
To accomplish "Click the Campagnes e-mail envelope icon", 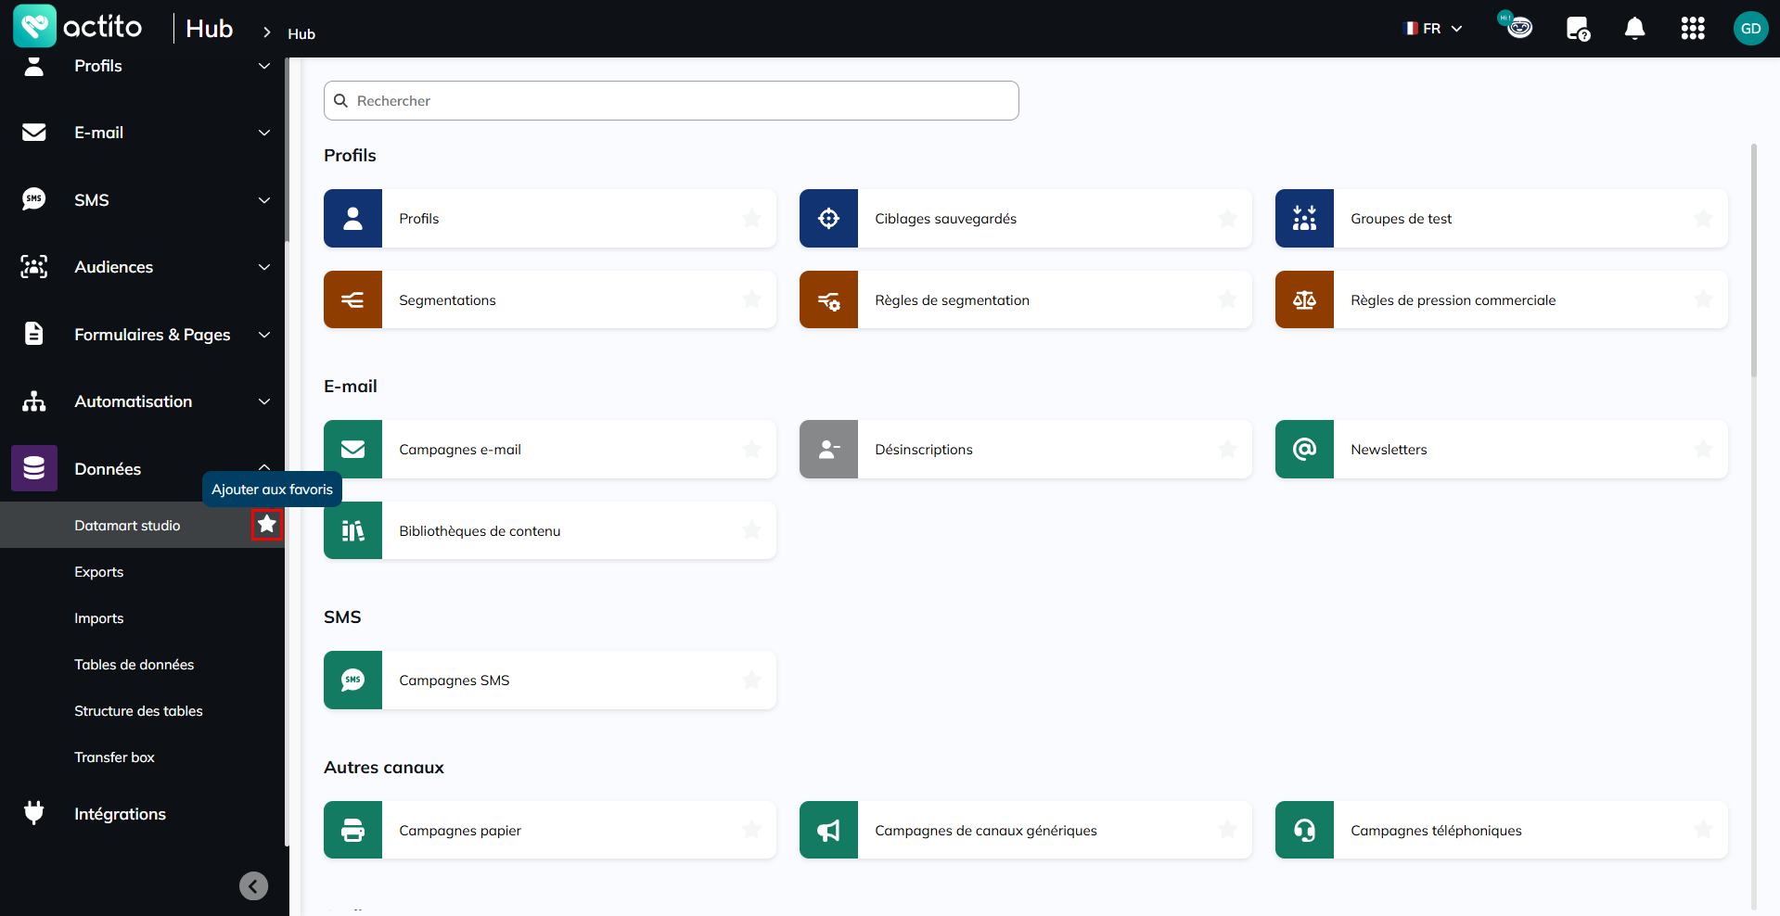I will click(352, 450).
